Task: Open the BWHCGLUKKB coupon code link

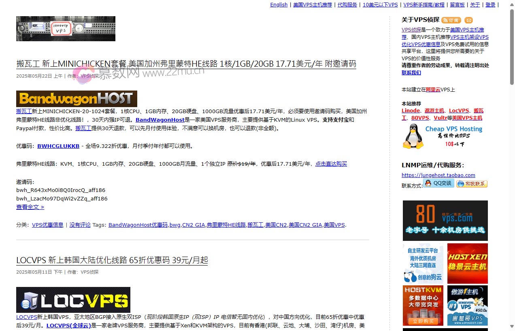Action: pos(58,146)
